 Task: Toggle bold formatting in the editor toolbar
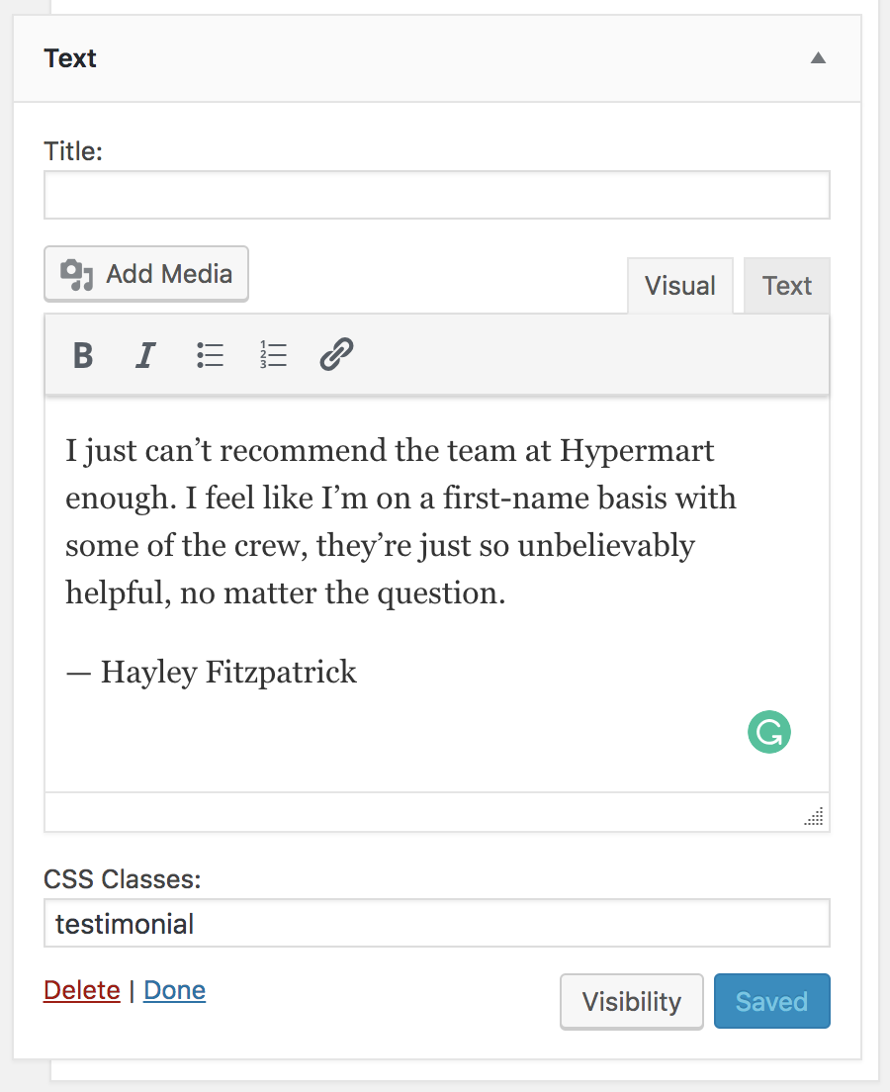[x=83, y=355]
